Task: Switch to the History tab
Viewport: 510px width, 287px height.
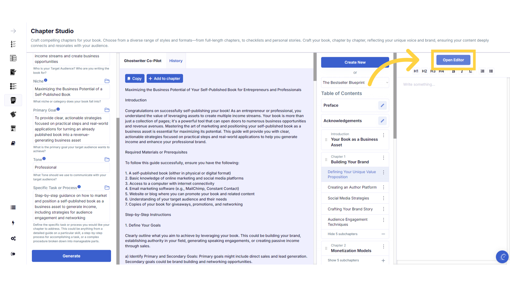Action: click(176, 61)
